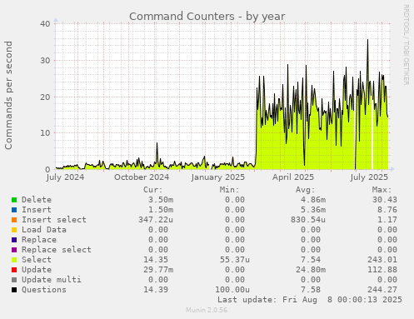Click the January 2025 axis label

[218, 177]
